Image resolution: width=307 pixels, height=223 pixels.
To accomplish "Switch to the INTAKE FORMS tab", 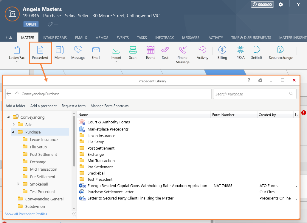I will (55, 38).
